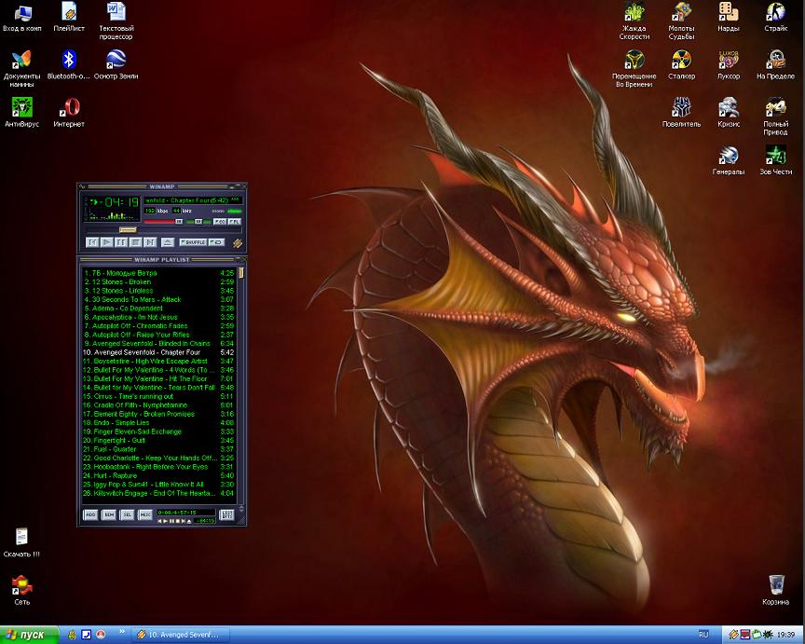Viewport: 805px width, 644px height.
Task: Open the Winamp main menu corner icon
Action: click(82, 185)
